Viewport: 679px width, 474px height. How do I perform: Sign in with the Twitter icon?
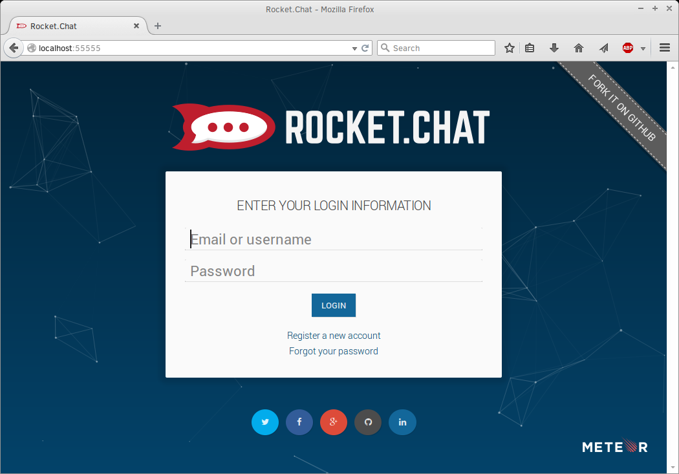point(265,422)
